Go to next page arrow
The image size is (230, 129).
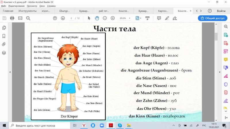tap(63, 18)
